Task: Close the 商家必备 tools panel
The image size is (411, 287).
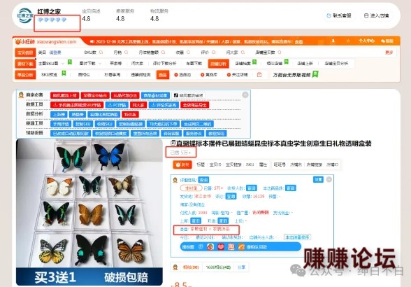Action: 245,94
